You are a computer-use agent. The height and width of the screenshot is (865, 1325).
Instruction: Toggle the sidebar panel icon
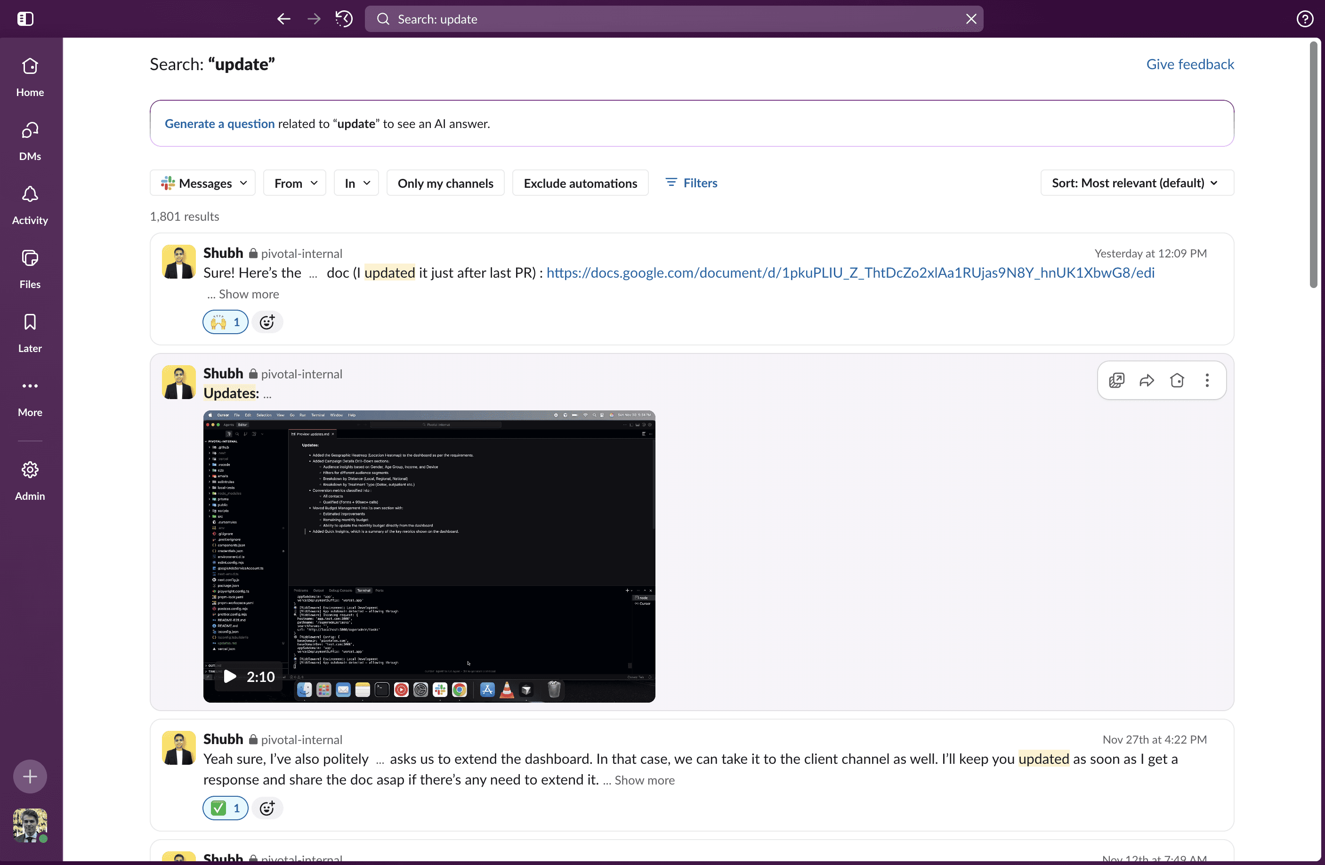(x=25, y=19)
